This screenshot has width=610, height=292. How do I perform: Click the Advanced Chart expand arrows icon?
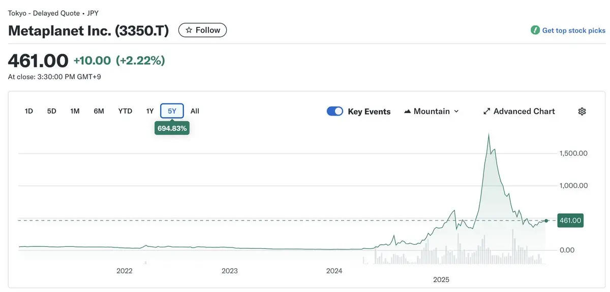tap(486, 112)
